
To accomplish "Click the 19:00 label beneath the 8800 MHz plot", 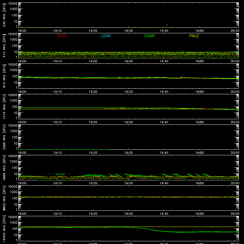I will [22, 214].
